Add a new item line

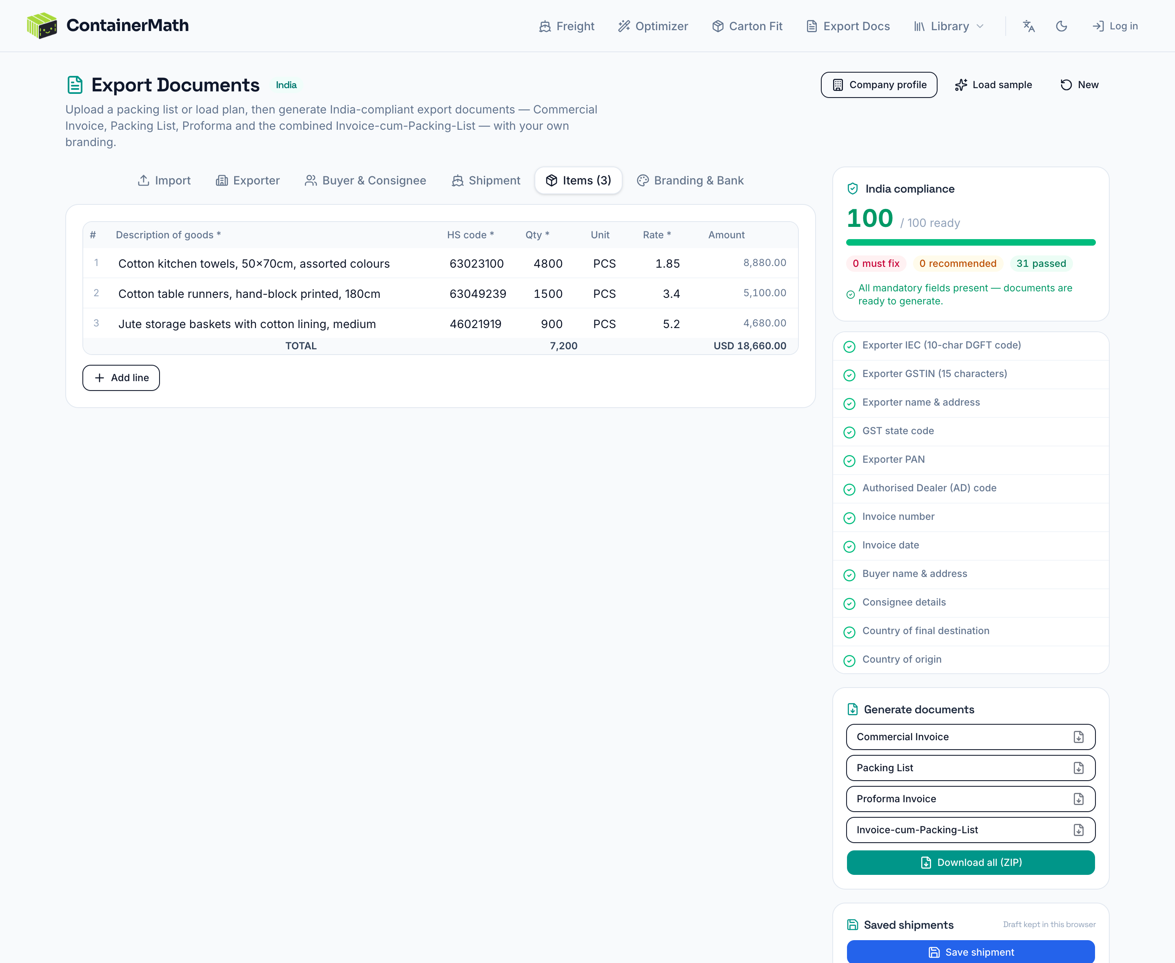pyautogui.click(x=121, y=378)
